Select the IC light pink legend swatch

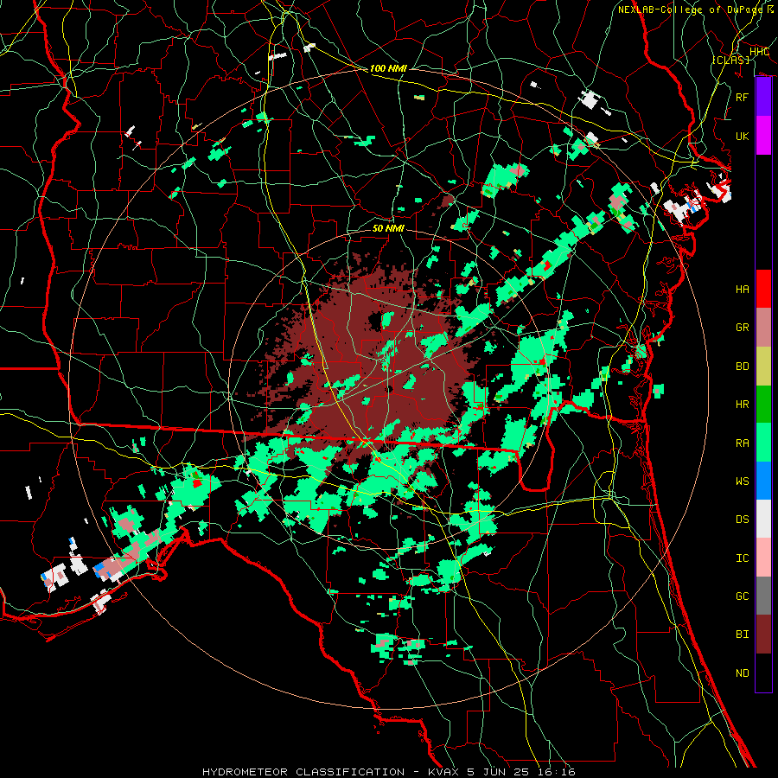[763, 558]
